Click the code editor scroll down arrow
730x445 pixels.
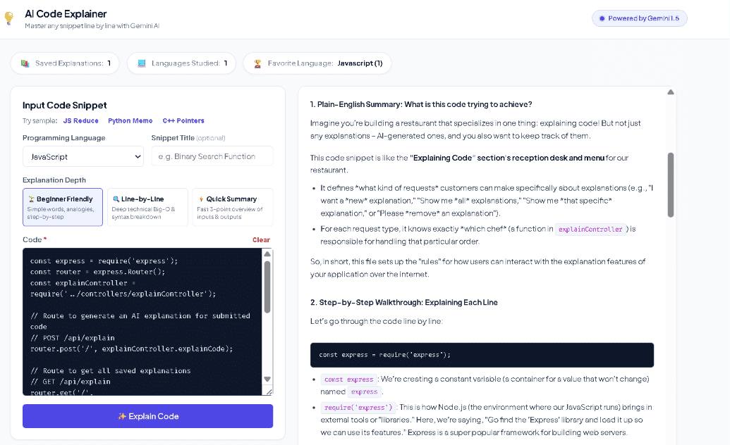point(267,379)
